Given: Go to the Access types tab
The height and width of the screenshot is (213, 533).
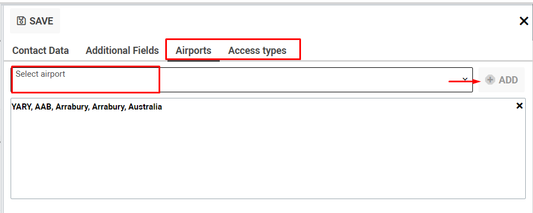Looking at the screenshot, I should [x=257, y=51].
